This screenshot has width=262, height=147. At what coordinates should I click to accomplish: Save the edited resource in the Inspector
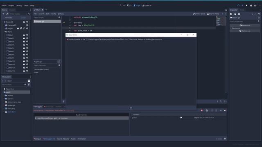(239, 14)
